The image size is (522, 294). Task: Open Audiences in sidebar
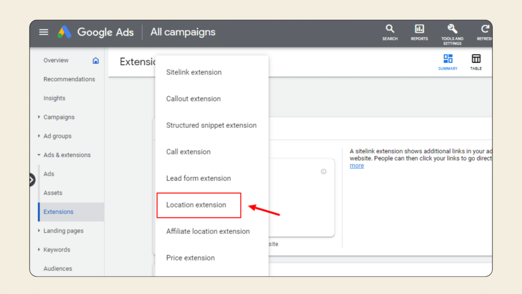click(x=58, y=268)
